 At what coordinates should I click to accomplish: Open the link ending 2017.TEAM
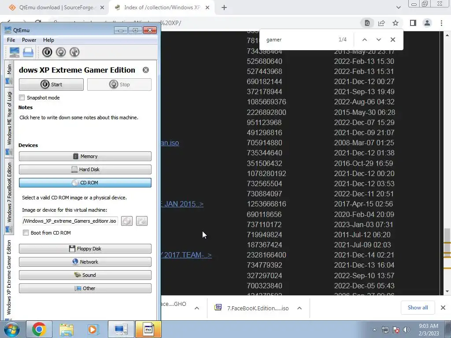[x=186, y=255]
